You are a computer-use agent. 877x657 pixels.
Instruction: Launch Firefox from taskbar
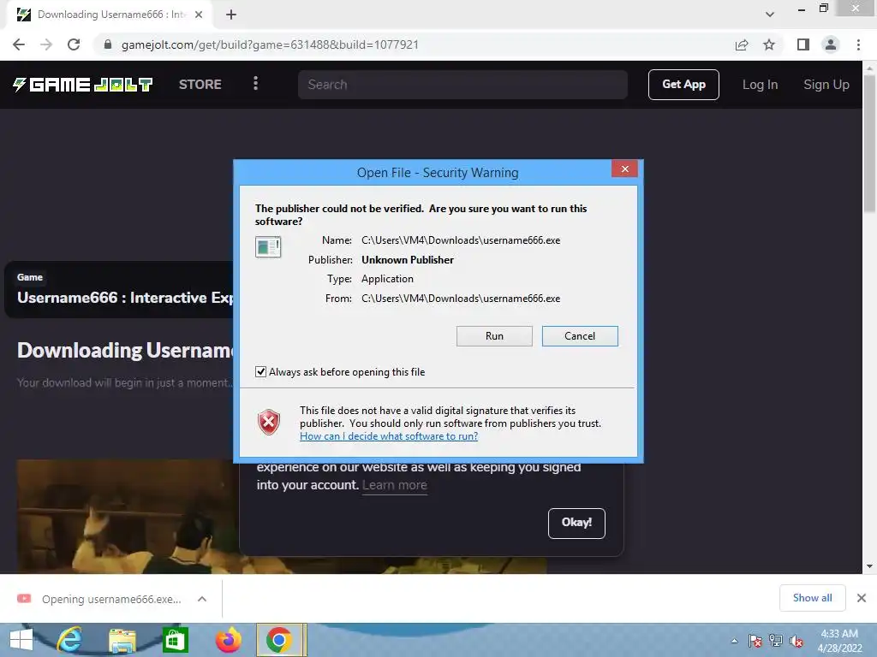(x=228, y=640)
